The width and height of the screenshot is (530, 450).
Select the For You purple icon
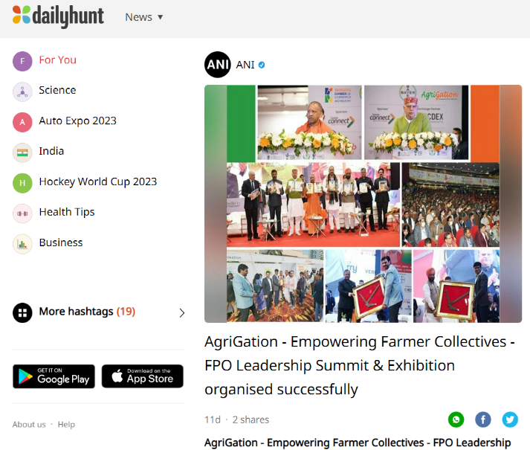(x=22, y=61)
